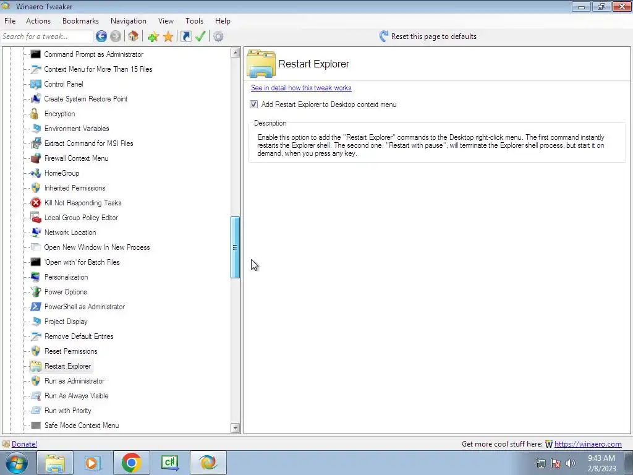Open the View menu

(x=166, y=21)
